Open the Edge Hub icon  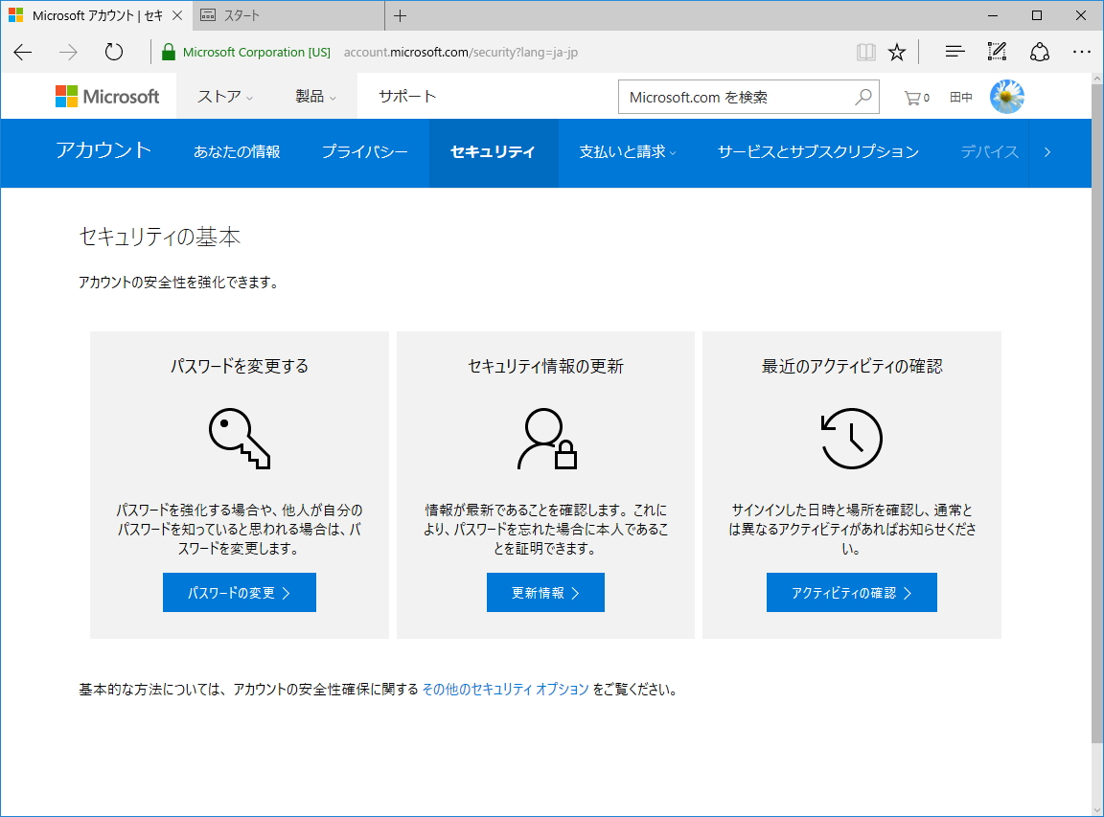pyautogui.click(x=954, y=51)
